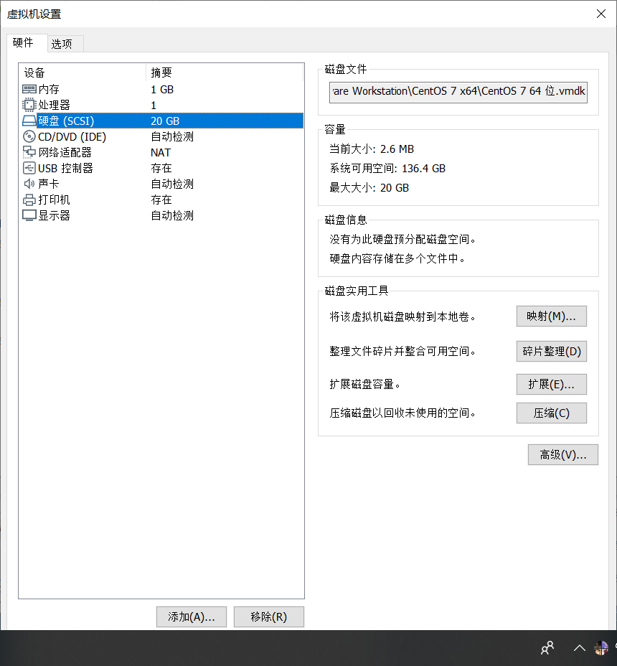Image resolution: width=617 pixels, height=666 pixels.
Task: Click the sound card (声卡) speaker icon
Action: (x=29, y=184)
